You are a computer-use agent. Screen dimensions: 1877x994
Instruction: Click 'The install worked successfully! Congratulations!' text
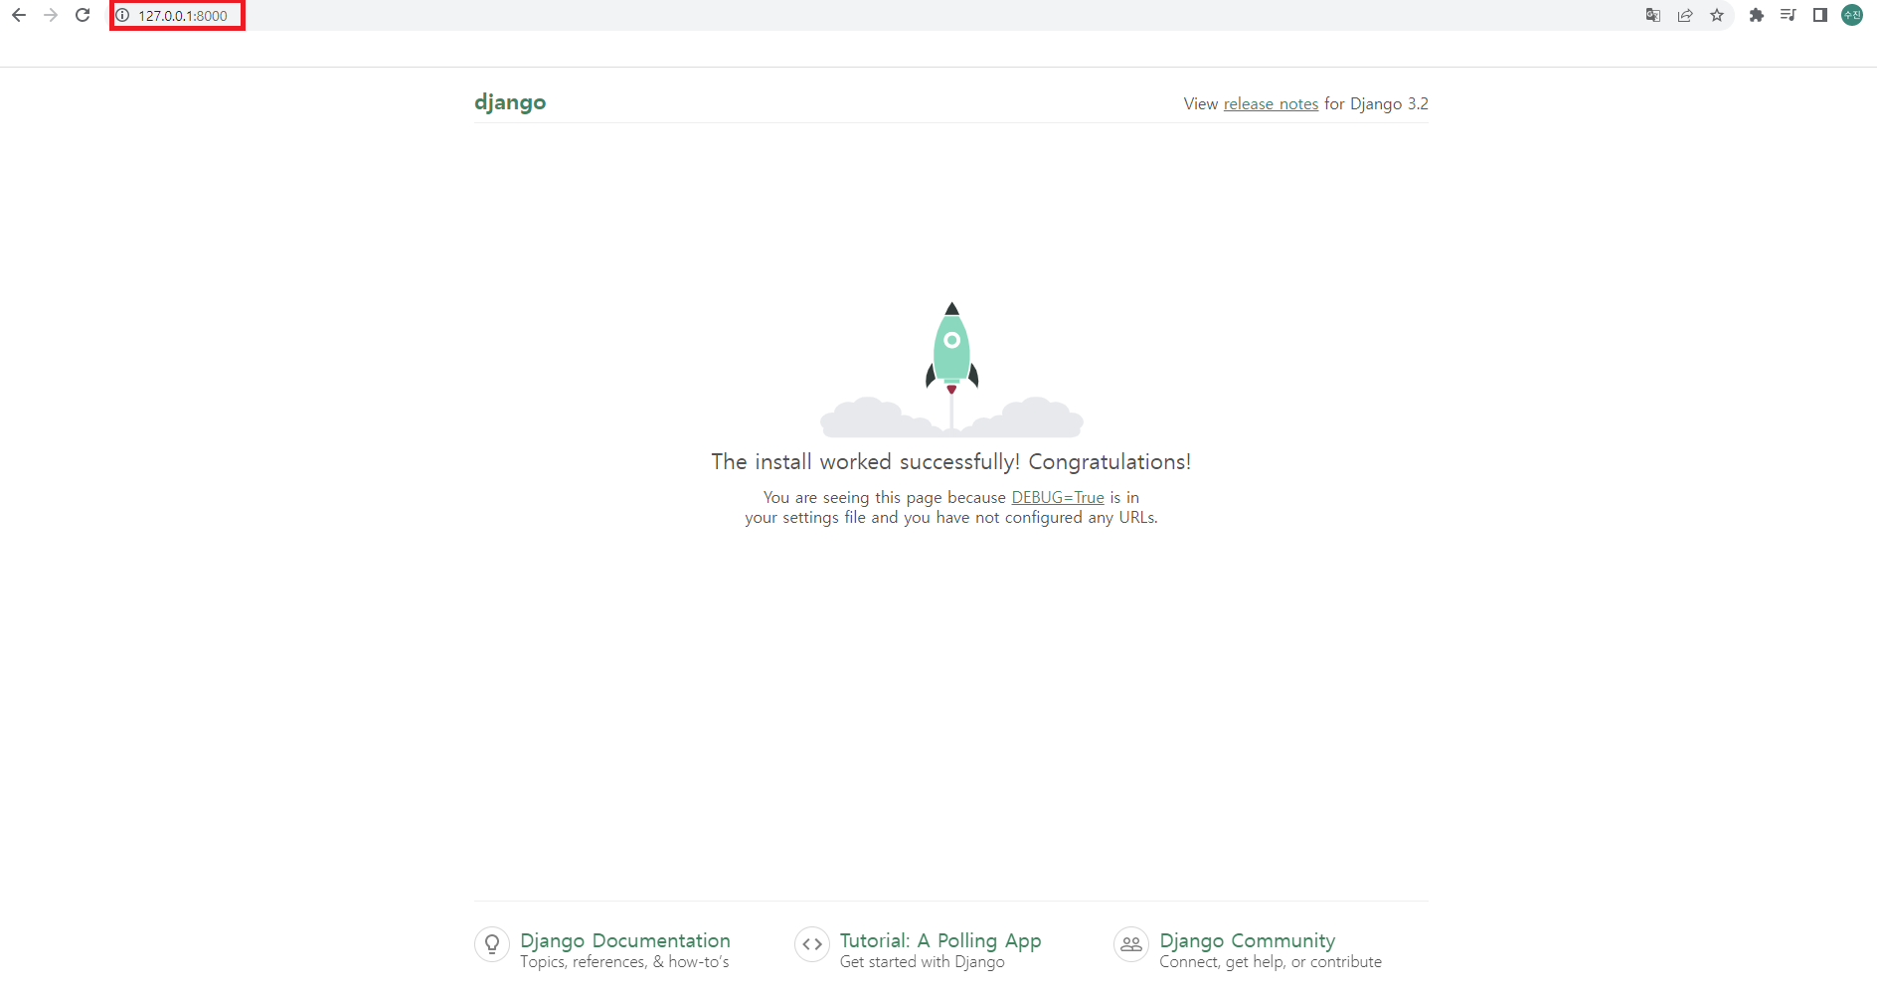coord(951,462)
